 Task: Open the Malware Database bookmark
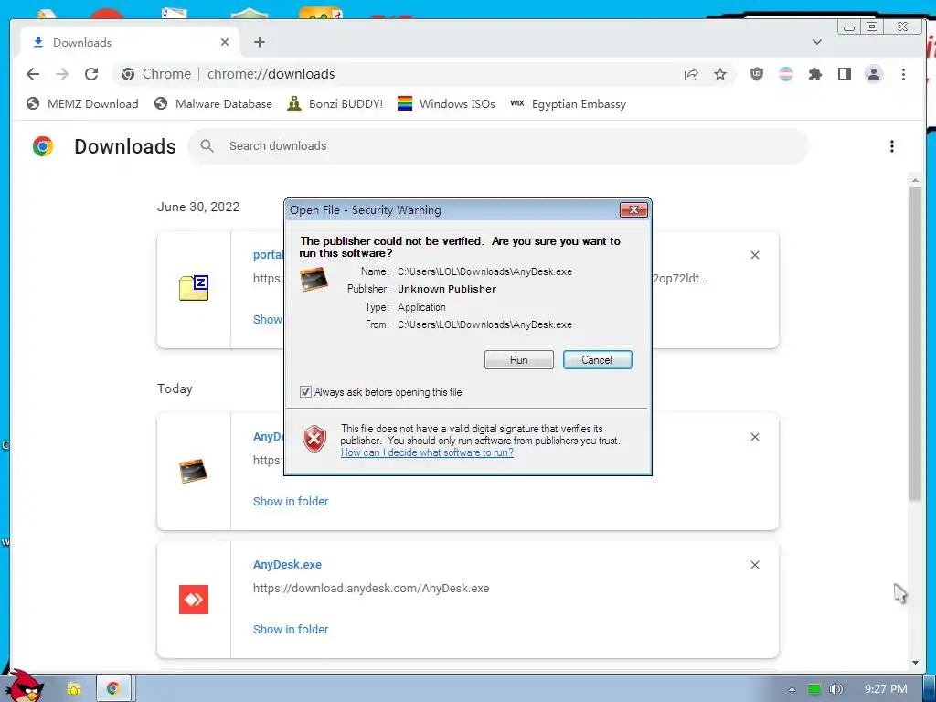tap(212, 104)
